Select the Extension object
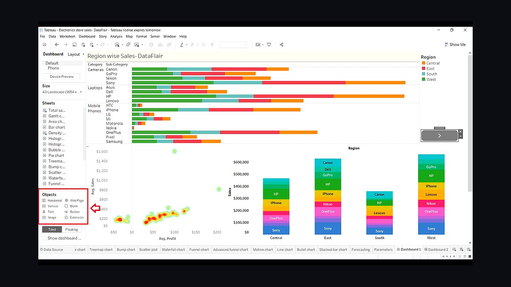511x287 pixels. click(x=74, y=217)
